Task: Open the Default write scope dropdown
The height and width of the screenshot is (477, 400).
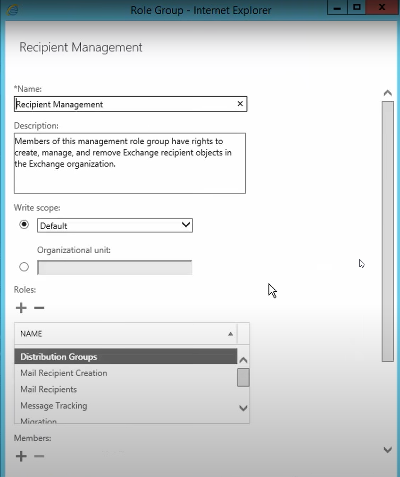Action: point(115,225)
